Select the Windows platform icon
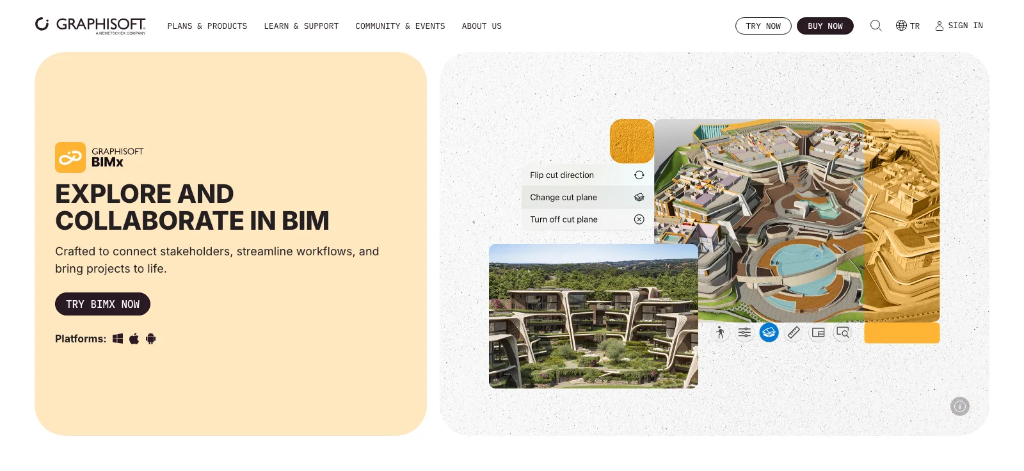1024x471 pixels. 118,339
